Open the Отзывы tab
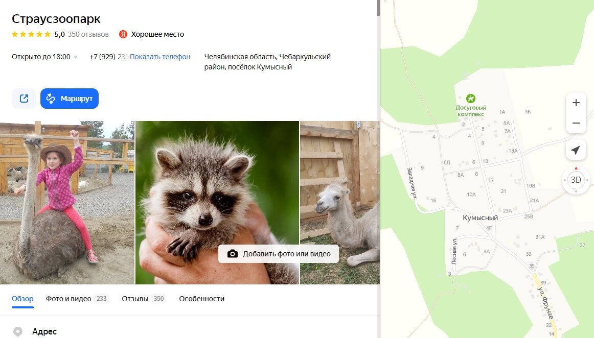The image size is (594, 338). click(143, 299)
